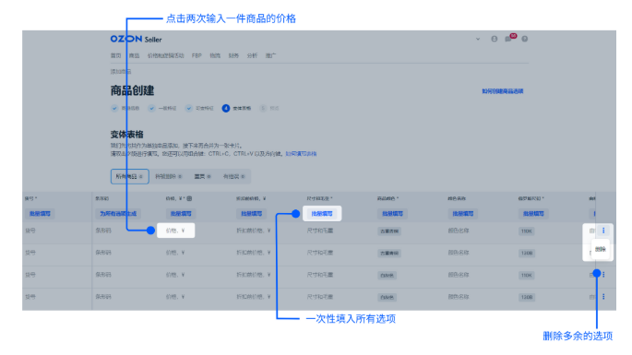This screenshot has height=355, width=632.
Task: Click 为所有选项生成 barcode button
Action: (118, 214)
